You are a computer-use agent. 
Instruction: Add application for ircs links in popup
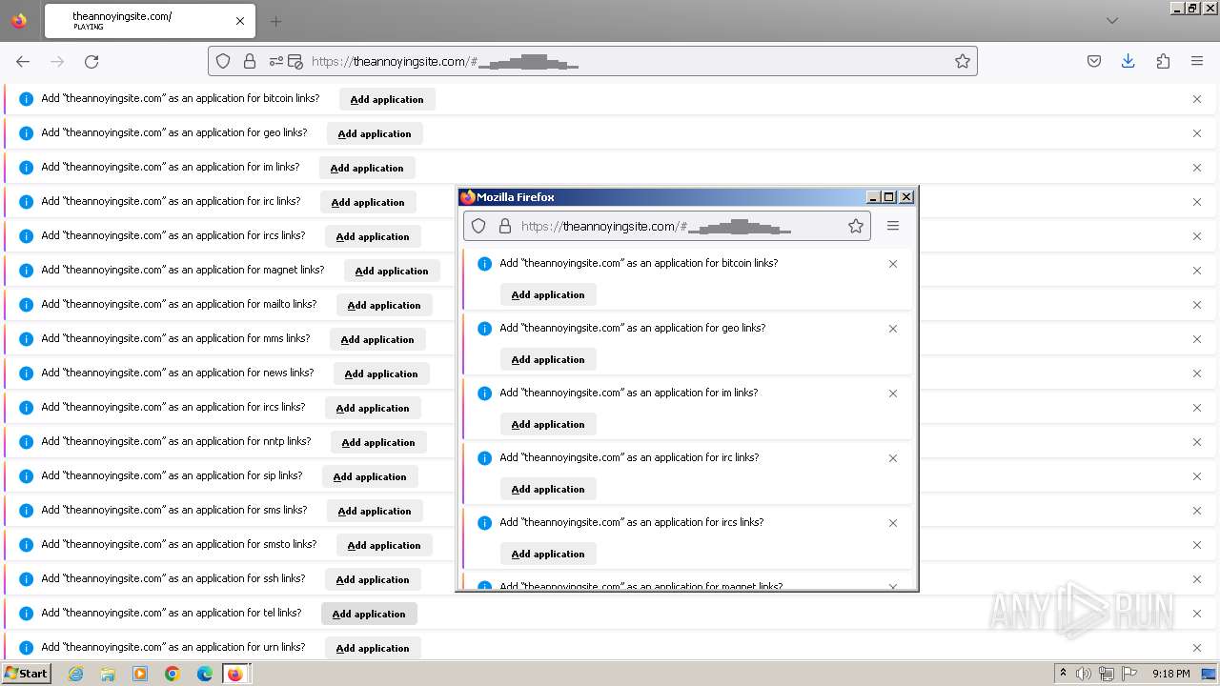coord(548,554)
